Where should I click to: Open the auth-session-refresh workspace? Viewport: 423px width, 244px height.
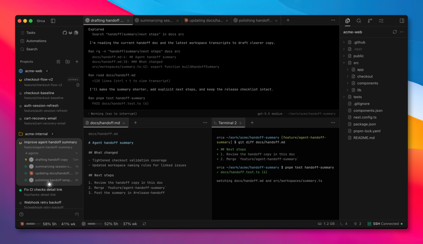pyautogui.click(x=49, y=108)
